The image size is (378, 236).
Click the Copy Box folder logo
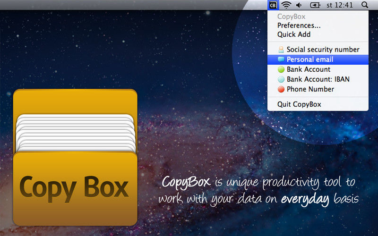pyautogui.click(x=75, y=158)
